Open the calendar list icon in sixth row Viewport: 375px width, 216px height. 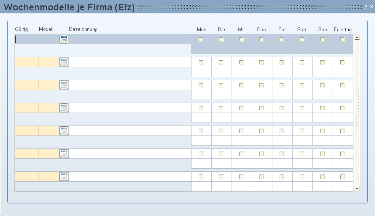tap(64, 154)
